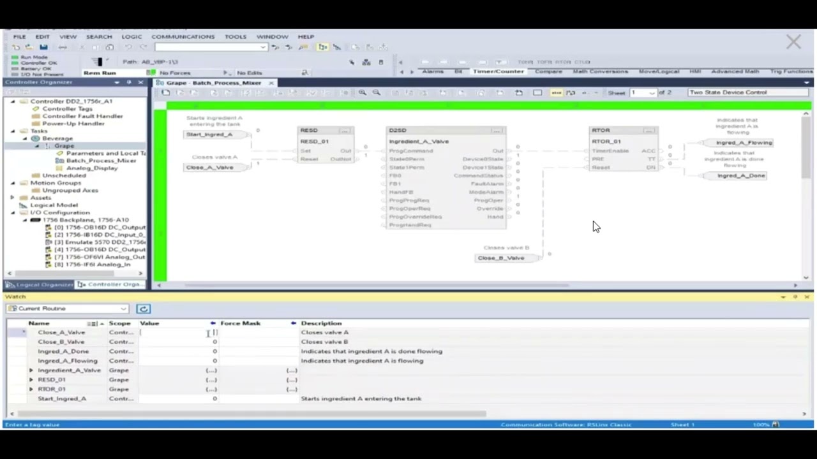The height and width of the screenshot is (459, 817).
Task: Click the Zoom In magnifier in routine toolbar
Action: click(x=362, y=92)
